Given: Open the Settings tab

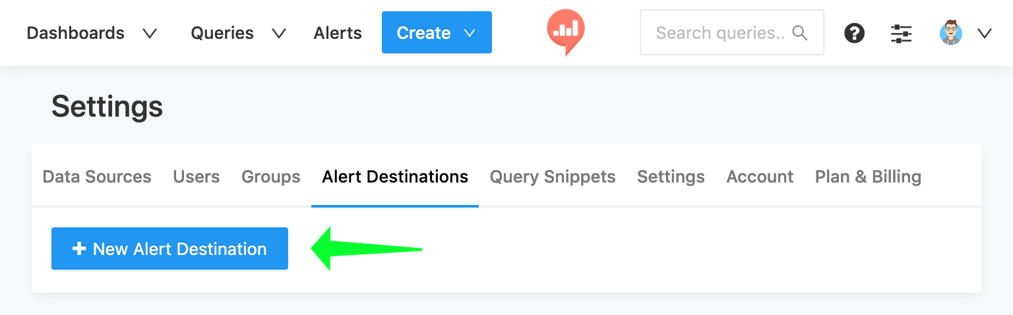Looking at the screenshot, I should [671, 177].
